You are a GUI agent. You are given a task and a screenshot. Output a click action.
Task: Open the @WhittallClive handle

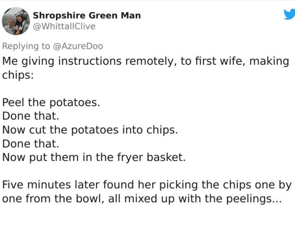tap(64, 26)
